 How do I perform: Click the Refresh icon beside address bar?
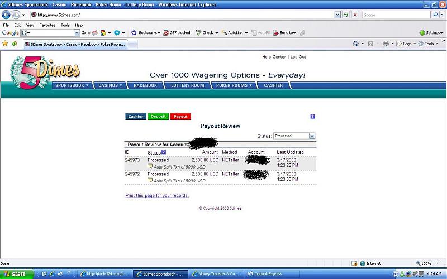[x=346, y=15]
